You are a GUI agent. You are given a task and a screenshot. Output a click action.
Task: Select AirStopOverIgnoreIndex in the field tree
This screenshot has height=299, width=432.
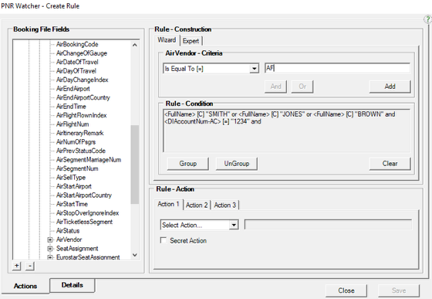[87, 213]
